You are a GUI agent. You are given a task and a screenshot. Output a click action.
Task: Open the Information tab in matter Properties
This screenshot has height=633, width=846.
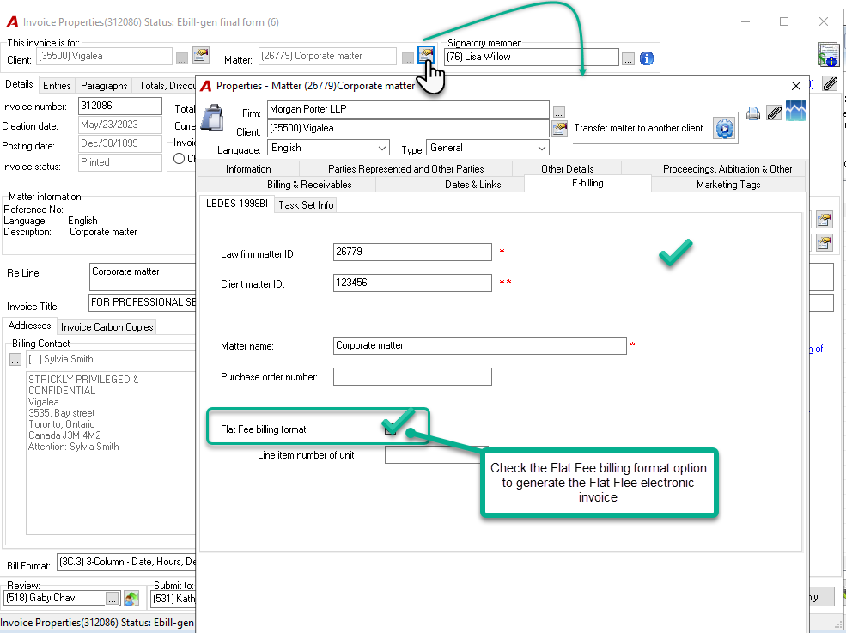pos(248,169)
